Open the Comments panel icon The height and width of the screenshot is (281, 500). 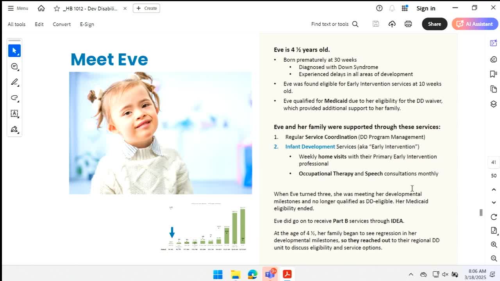pyautogui.click(x=493, y=59)
